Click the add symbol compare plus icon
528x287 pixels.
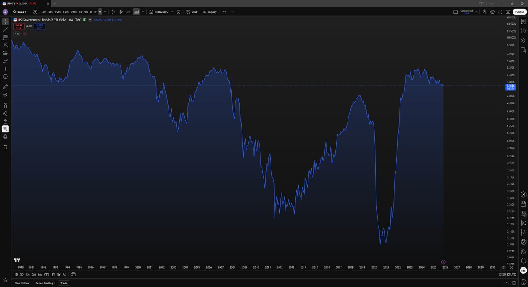click(35, 12)
